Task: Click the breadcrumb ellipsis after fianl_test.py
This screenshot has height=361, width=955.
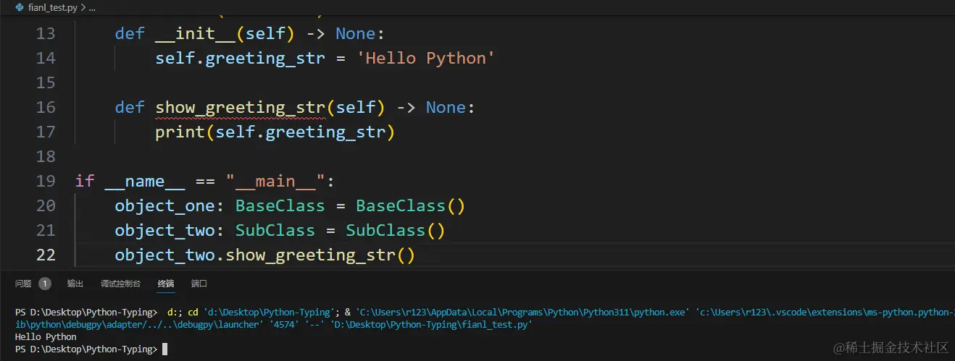Action: click(x=91, y=7)
